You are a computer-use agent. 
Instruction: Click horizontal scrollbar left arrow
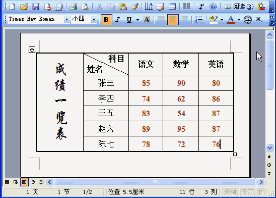coord(50,182)
